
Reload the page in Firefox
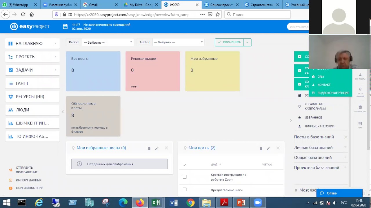click(x=23, y=14)
